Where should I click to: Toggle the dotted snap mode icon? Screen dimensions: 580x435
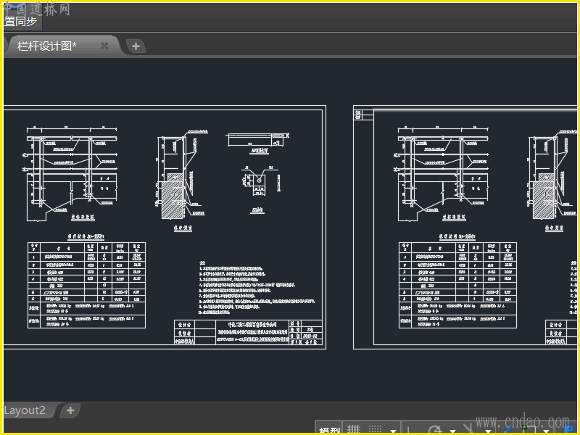pyautogui.click(x=376, y=430)
